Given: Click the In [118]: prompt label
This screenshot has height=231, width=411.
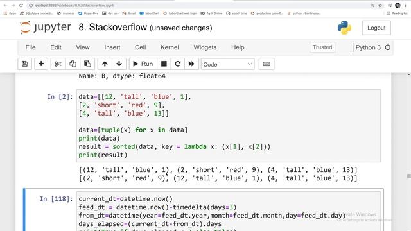Looking at the screenshot, I should click(x=56, y=199).
